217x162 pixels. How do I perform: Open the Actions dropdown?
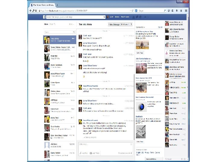(125, 24)
